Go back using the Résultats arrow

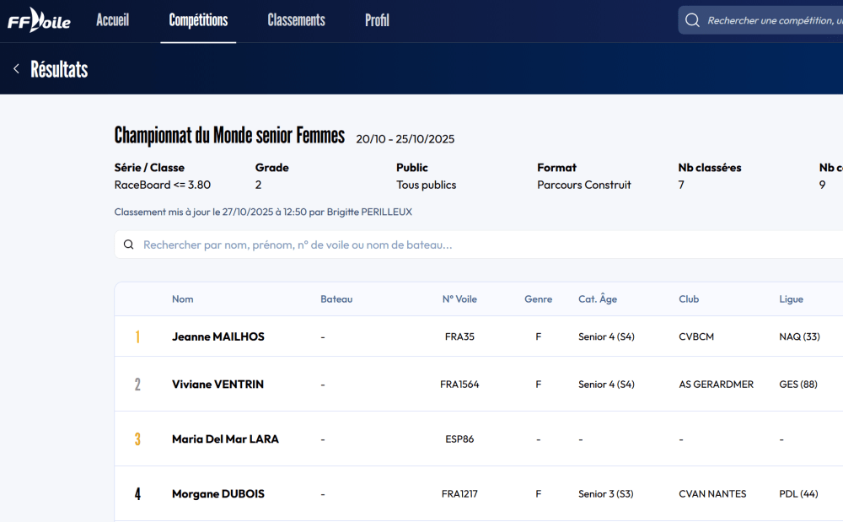(16, 69)
